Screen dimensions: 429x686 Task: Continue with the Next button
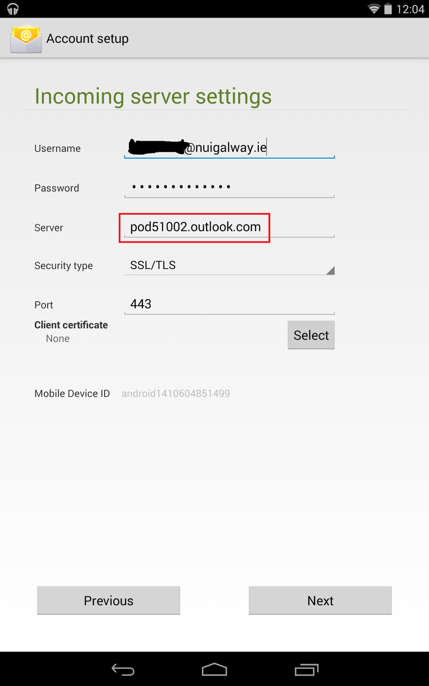(320, 600)
